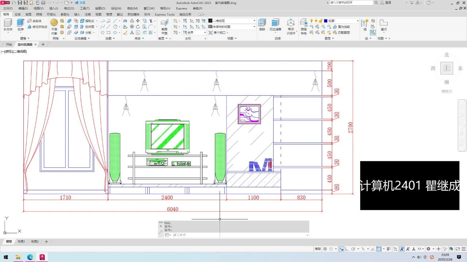Click the 拉伸 extrude tool
The height and width of the screenshot is (262, 467).
20,25
